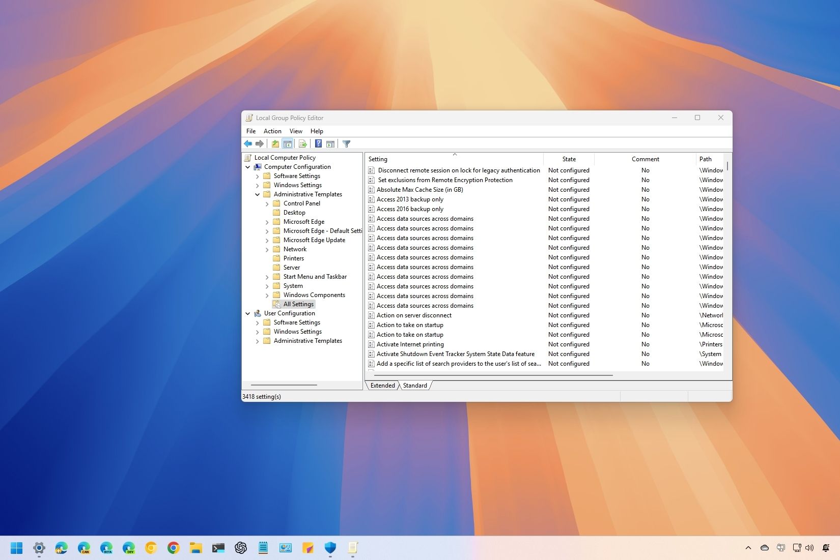Click the document icon beside Absolute Max Cache Size

[371, 190]
